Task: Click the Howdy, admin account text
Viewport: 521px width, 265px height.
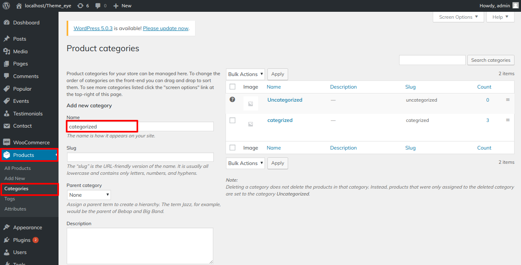Action: [495, 6]
